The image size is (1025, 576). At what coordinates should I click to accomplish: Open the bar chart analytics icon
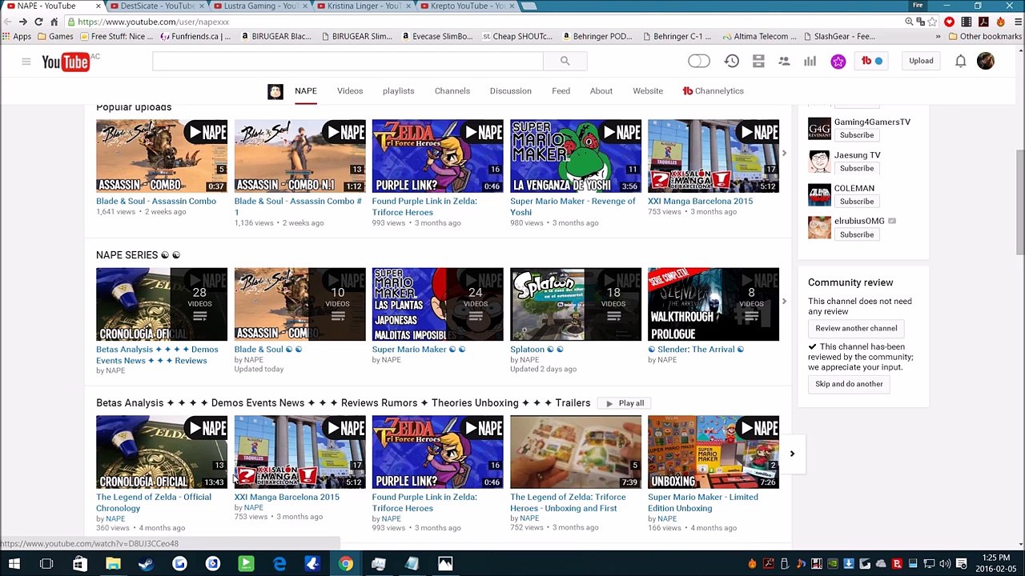(x=810, y=61)
